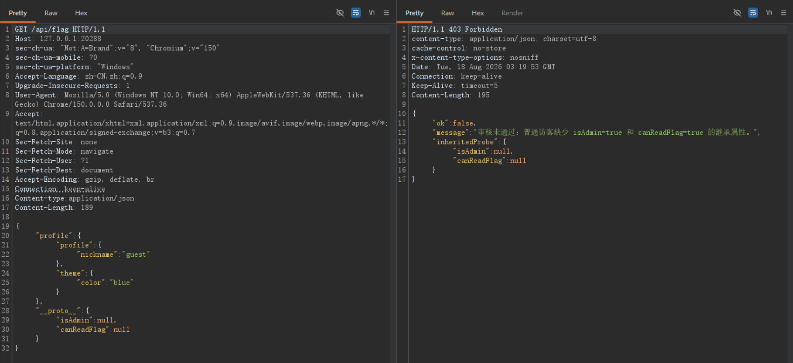Screen dimensions: 793x363
Task: Switch to the response Hex tab
Action: [478, 13]
